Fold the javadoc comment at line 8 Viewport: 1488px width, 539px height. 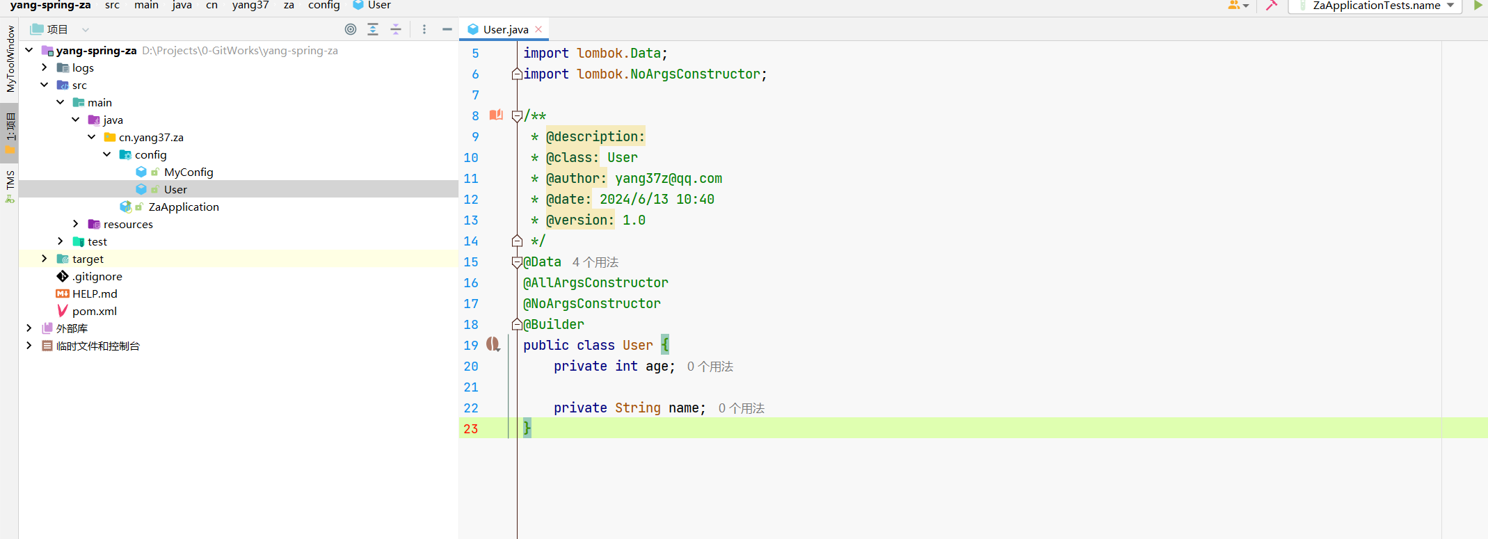click(517, 116)
